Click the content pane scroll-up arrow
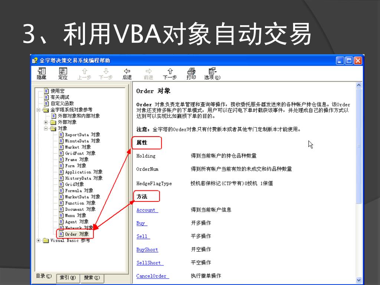Viewport: 380px width, 285px height. click(x=359, y=85)
